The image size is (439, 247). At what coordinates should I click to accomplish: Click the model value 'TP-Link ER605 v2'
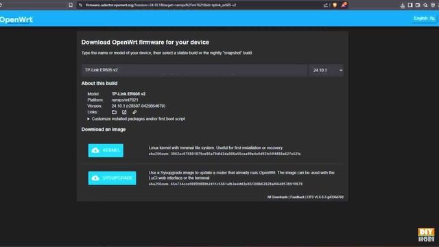pyautogui.click(x=128, y=94)
